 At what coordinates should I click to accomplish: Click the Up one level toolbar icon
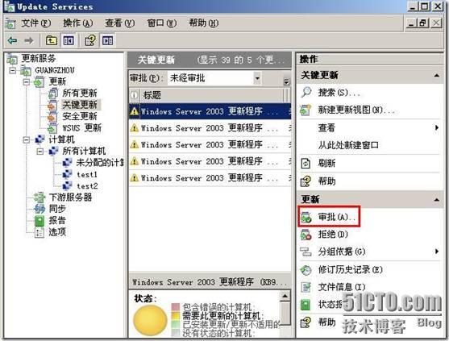52,40
